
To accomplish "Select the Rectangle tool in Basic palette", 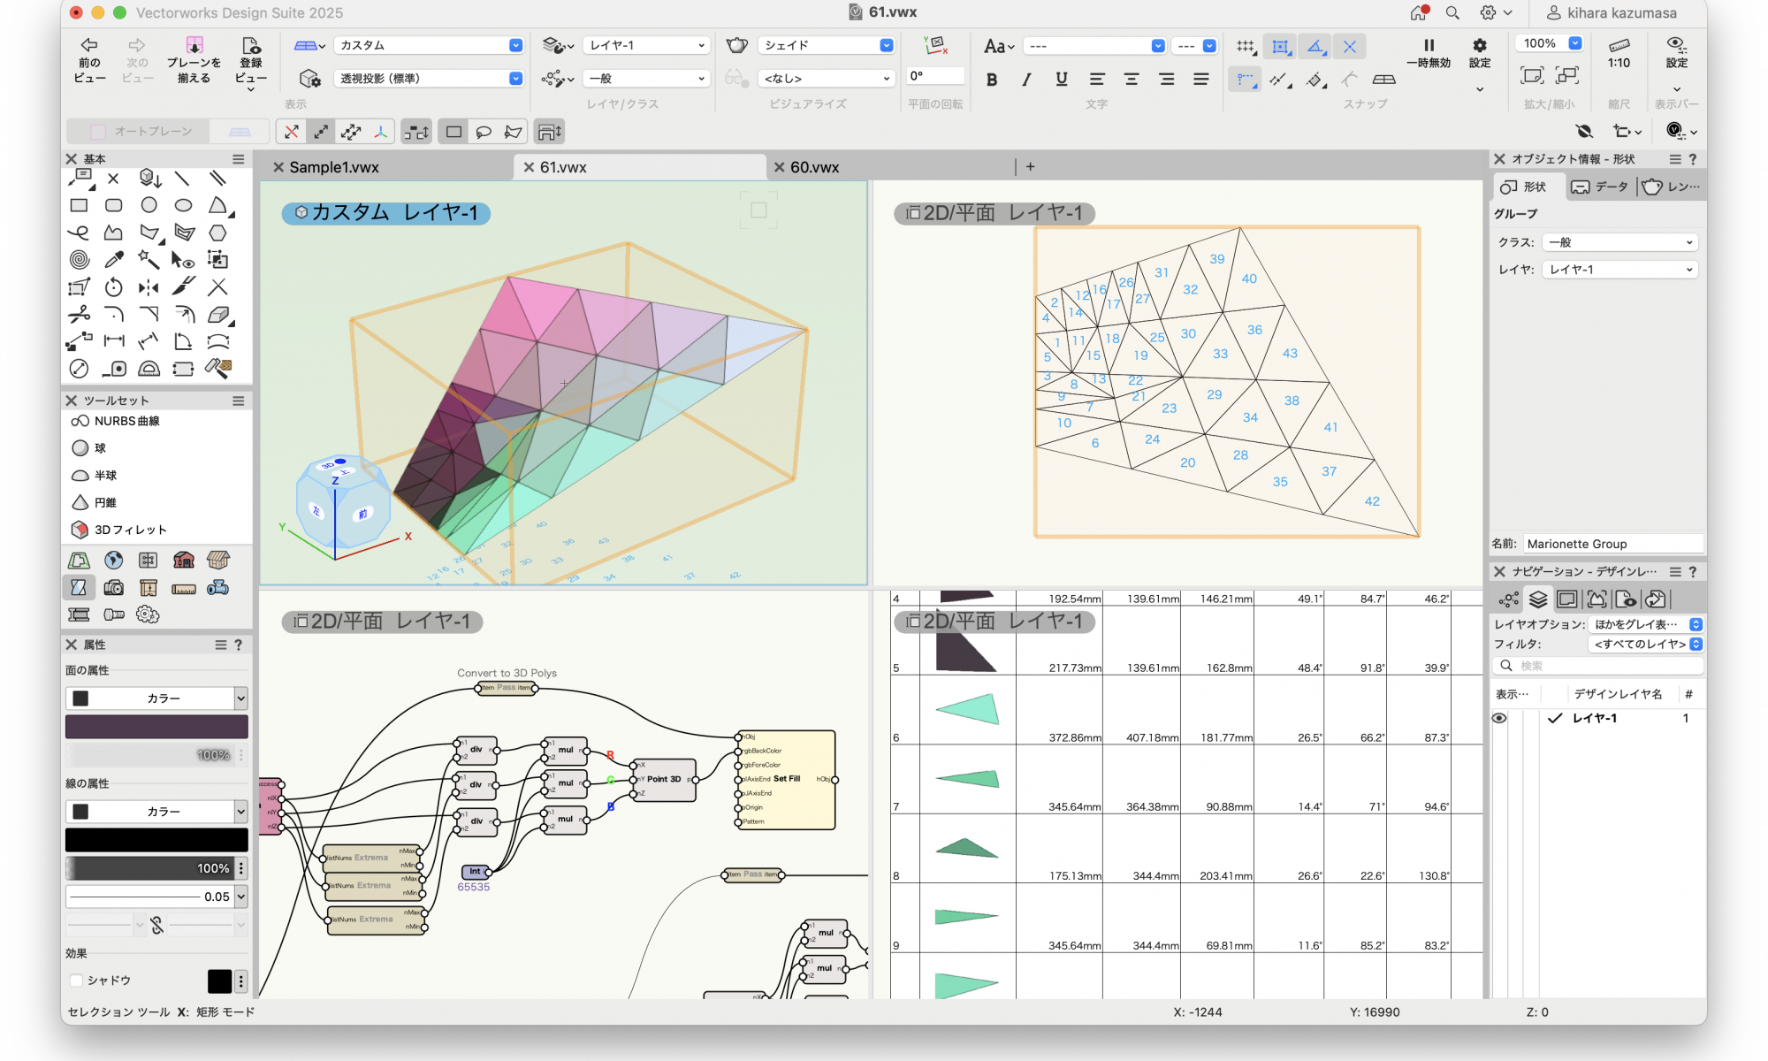I will pyautogui.click(x=79, y=205).
